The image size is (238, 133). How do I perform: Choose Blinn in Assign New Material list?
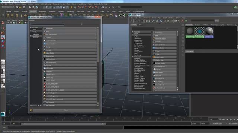(70, 31)
